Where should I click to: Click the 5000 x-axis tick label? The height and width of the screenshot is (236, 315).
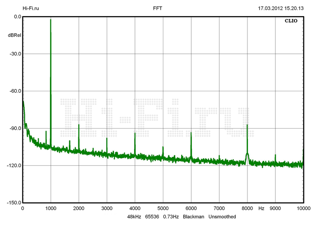click(x=163, y=208)
